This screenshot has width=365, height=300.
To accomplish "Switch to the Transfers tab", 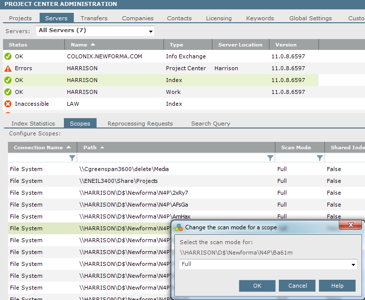I will point(94,18).
